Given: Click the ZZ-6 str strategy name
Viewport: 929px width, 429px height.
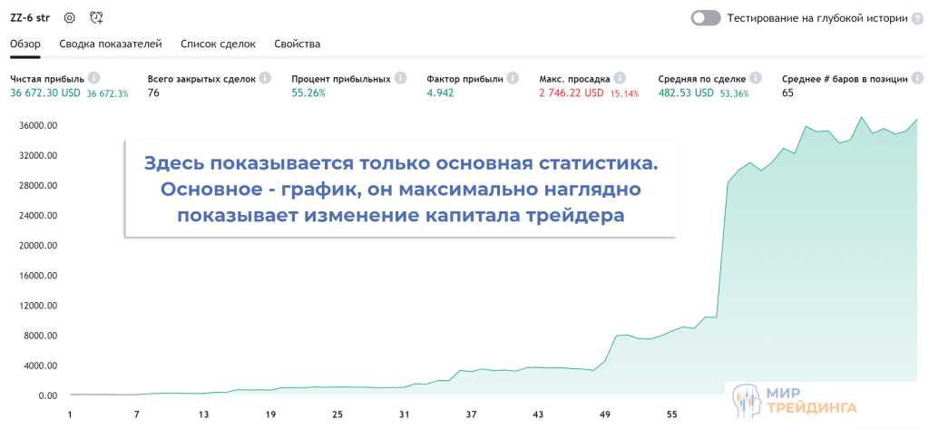Looking at the screenshot, I should click(29, 17).
